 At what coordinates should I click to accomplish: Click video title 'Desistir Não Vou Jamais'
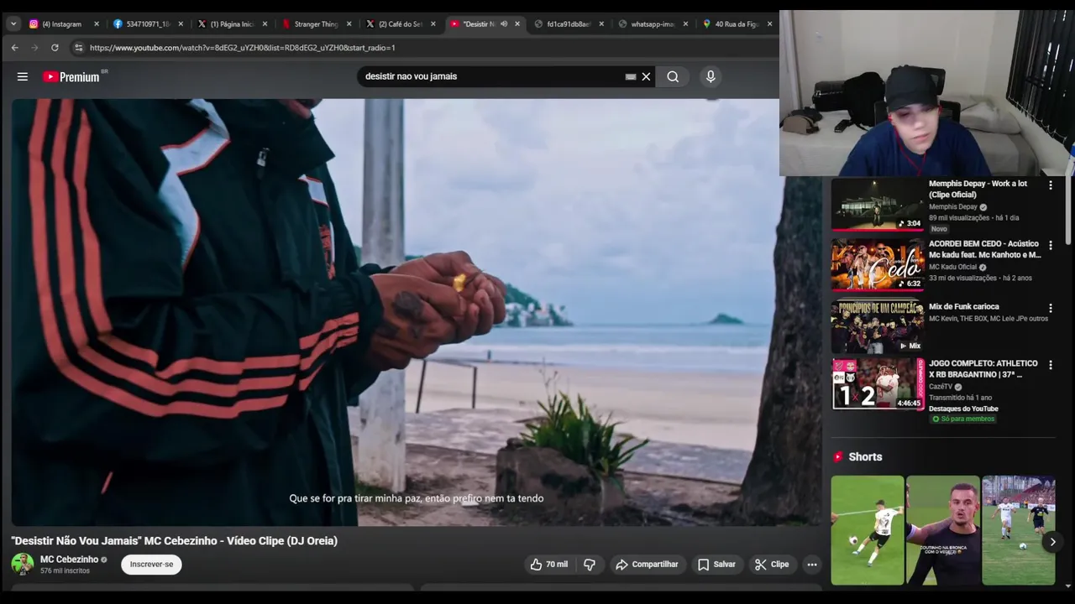point(175,541)
